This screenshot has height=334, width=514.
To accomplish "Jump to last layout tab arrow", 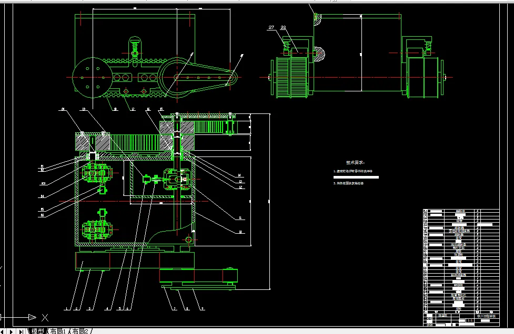I will [21, 331].
